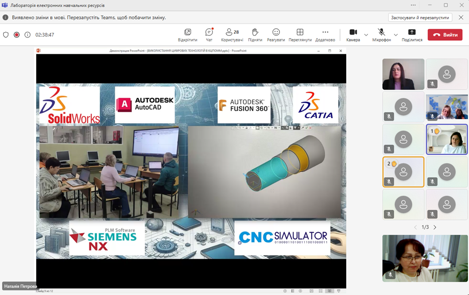469x295 pixels.
Task: Raise your hand with Підняти
Action: coord(255,35)
